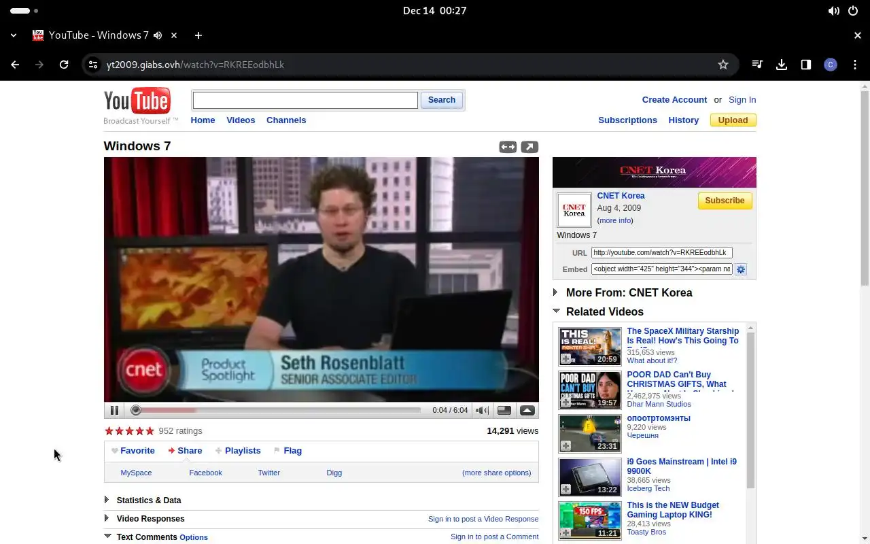Expand channel 'more info' details
The height and width of the screenshot is (544, 870).
click(x=615, y=220)
